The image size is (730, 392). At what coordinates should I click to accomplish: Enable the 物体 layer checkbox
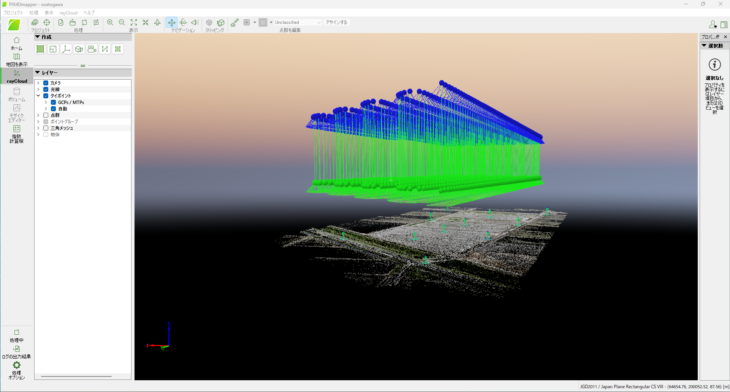46,134
